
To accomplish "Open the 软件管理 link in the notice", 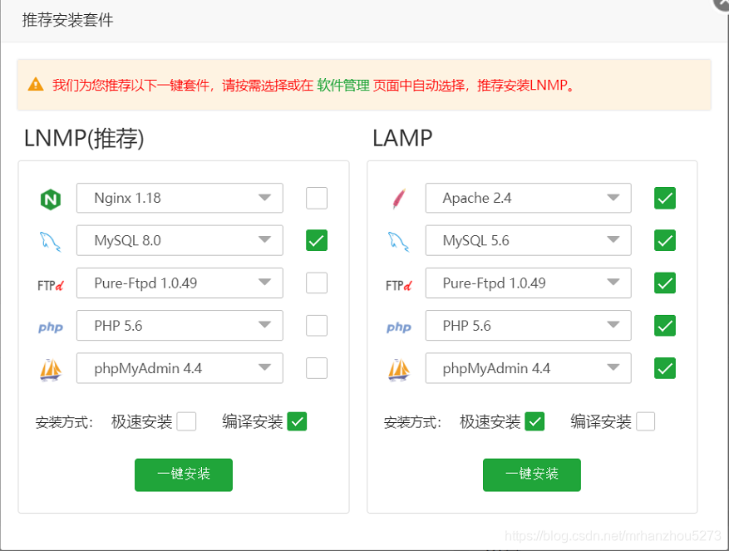I will click(x=343, y=85).
